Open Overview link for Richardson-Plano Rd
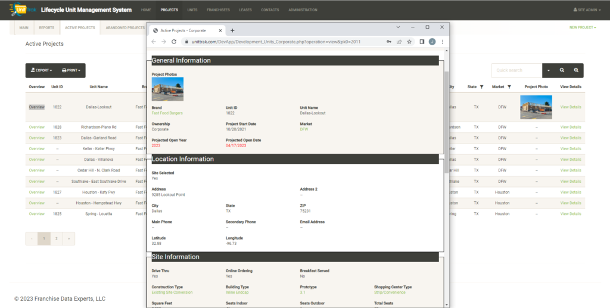610x308 pixels. point(36,127)
